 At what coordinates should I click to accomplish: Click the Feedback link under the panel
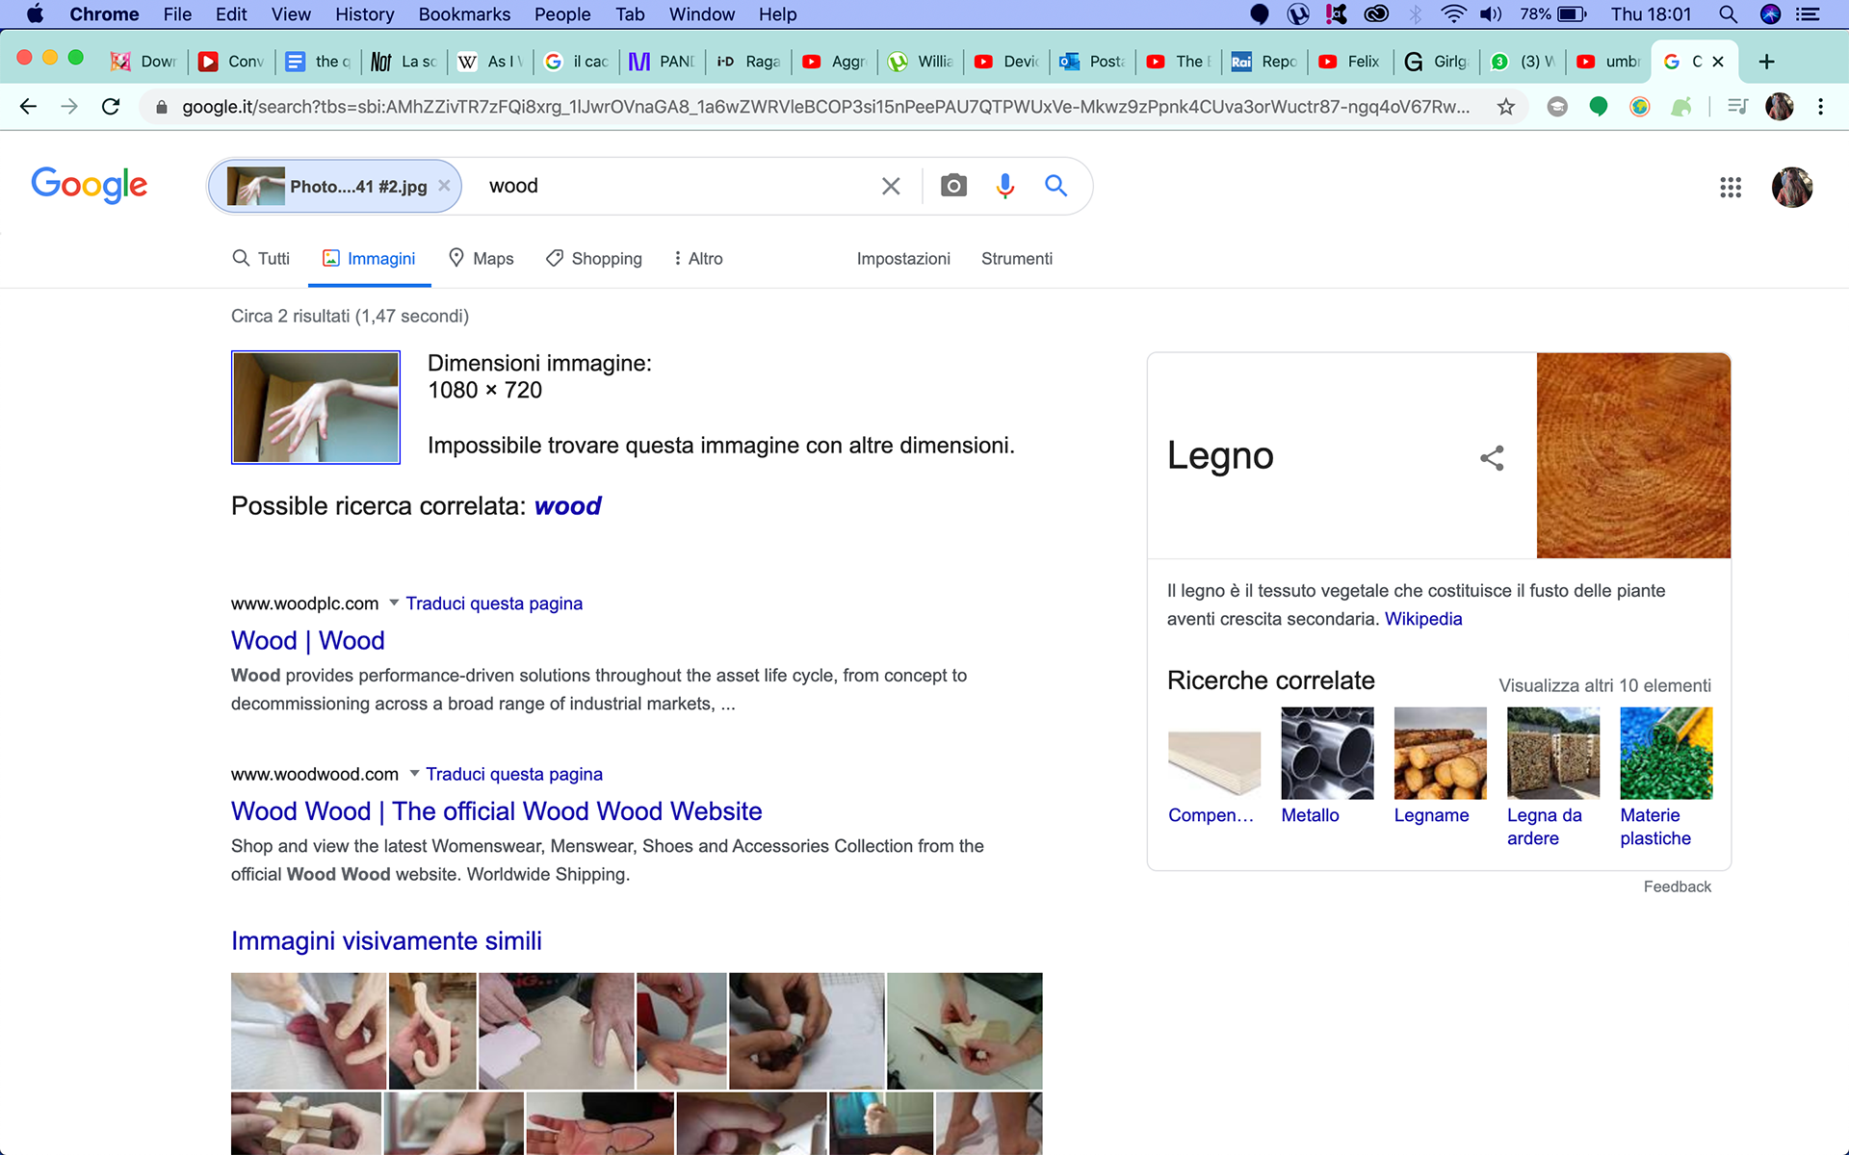coord(1678,886)
